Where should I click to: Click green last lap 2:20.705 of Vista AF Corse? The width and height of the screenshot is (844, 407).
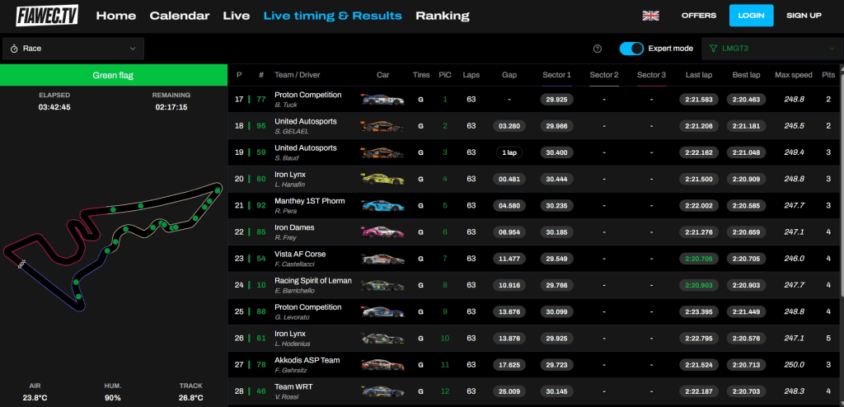699,259
